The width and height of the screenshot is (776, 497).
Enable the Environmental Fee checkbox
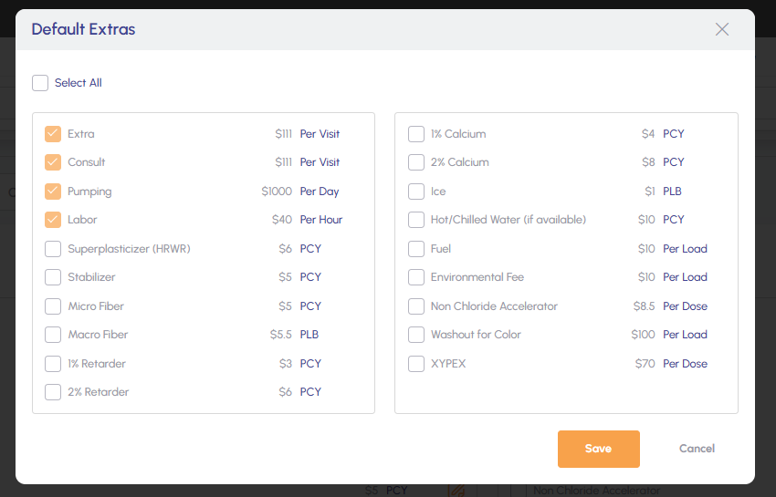416,277
